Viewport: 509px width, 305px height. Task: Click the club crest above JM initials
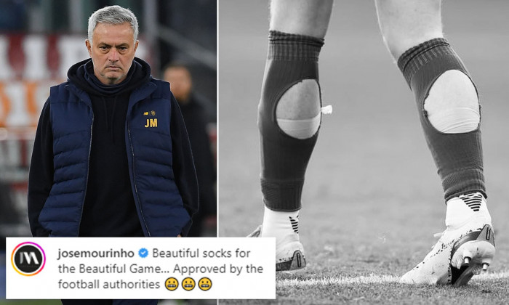(153, 113)
